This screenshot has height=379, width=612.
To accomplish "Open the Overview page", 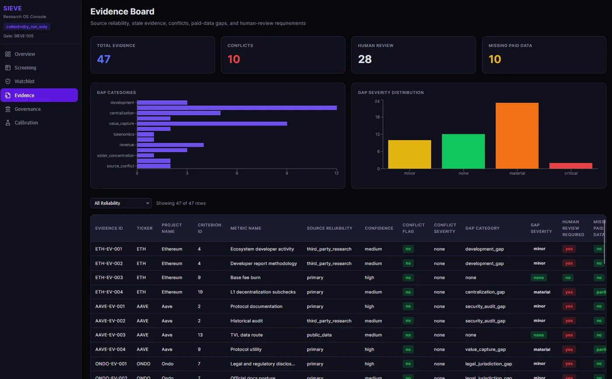I will pyautogui.click(x=39, y=54).
